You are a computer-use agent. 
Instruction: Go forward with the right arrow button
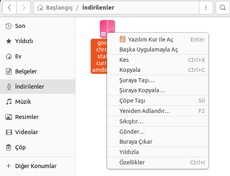click(x=23, y=8)
